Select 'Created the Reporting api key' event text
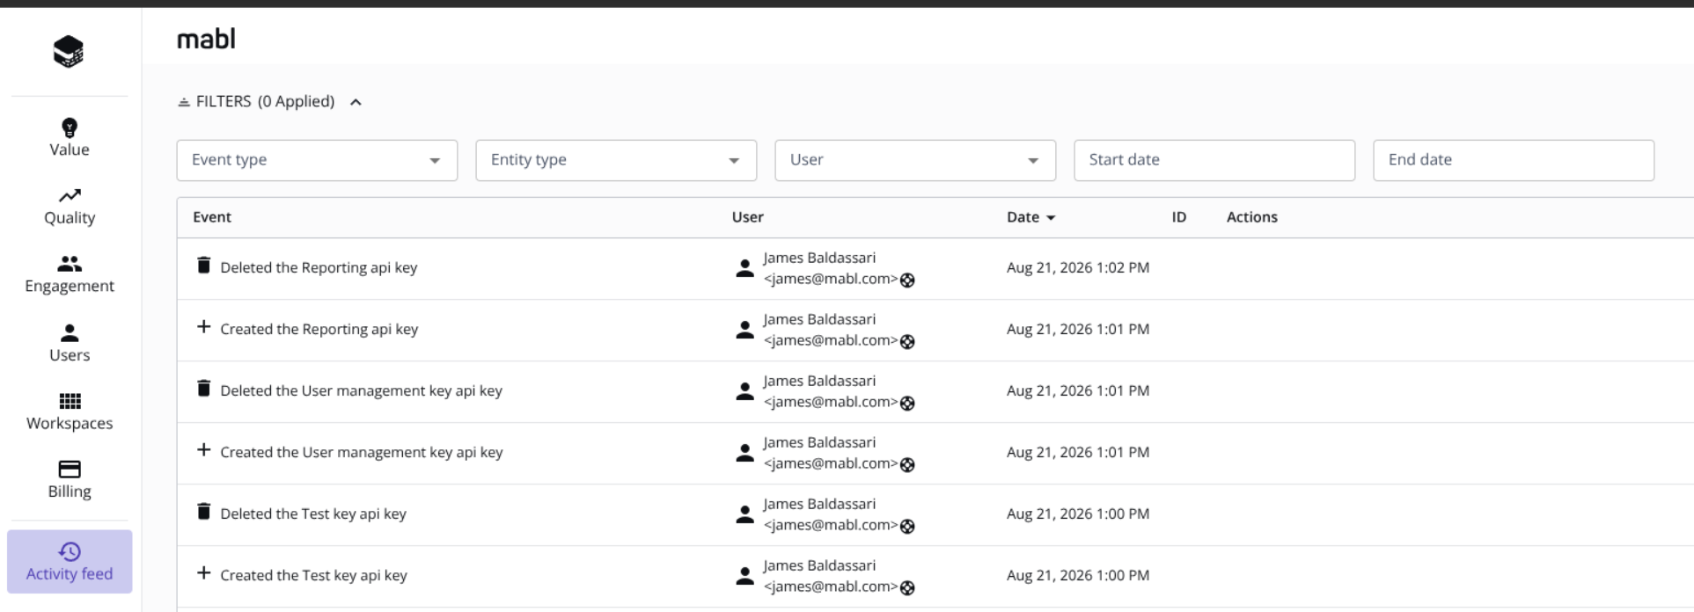Viewport: 1694px width, 612px height. pyautogui.click(x=319, y=329)
